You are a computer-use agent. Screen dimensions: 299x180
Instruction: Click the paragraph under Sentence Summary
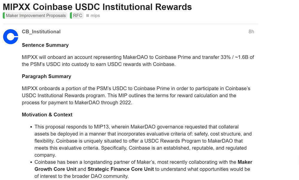pyautogui.click(x=138, y=61)
